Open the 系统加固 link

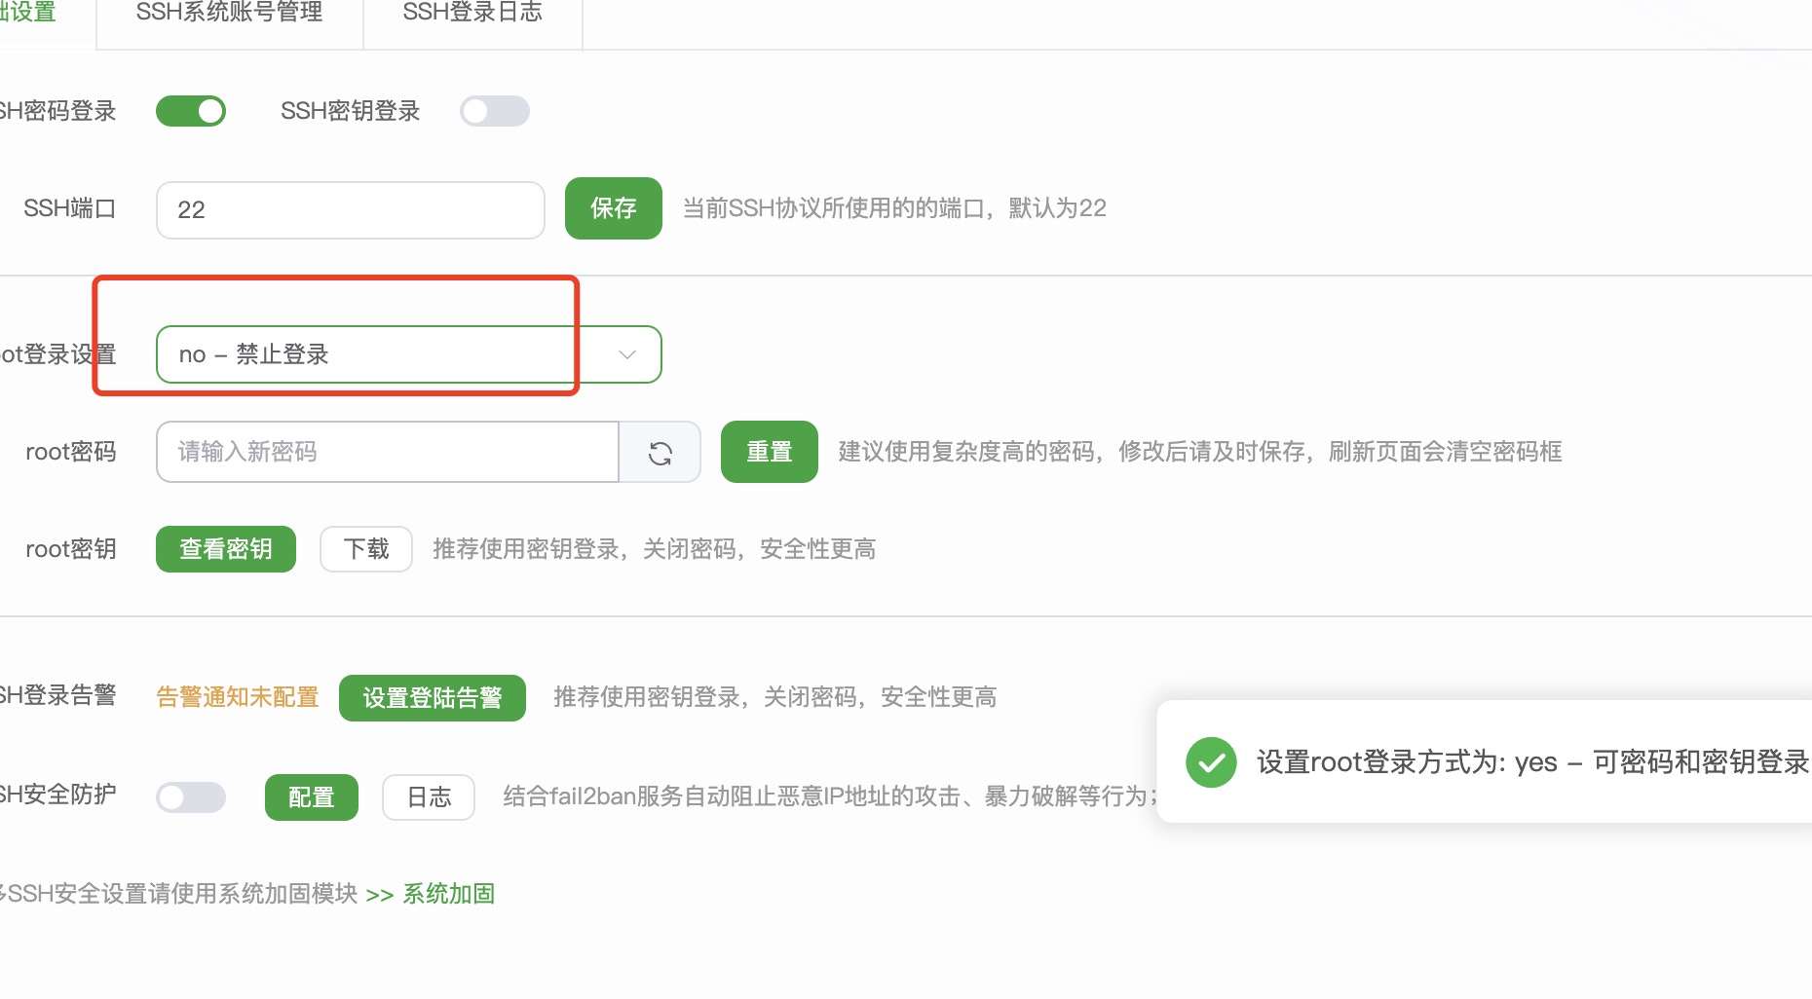coord(449,894)
